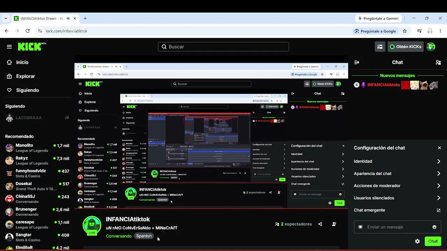Open the Conversando category link

point(119,236)
